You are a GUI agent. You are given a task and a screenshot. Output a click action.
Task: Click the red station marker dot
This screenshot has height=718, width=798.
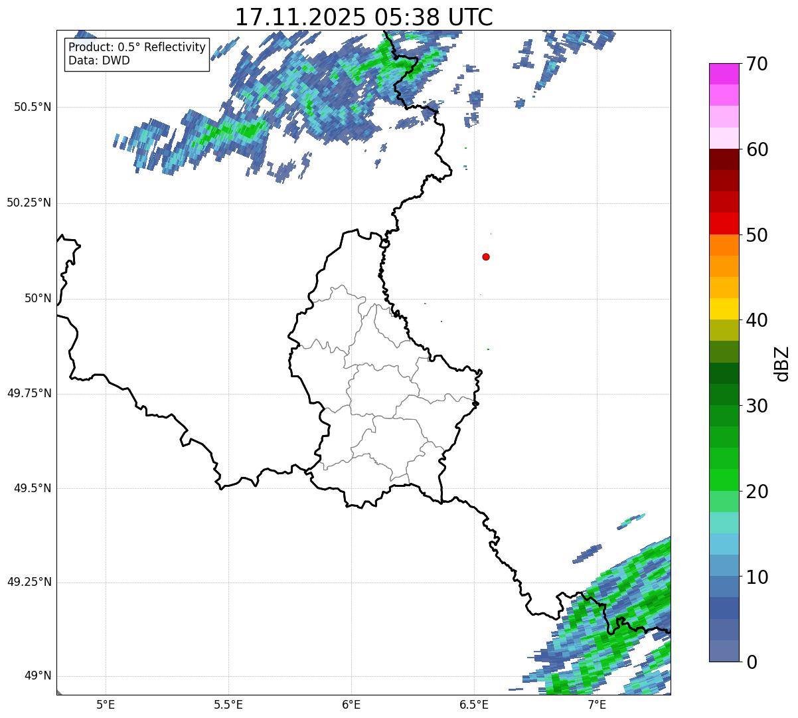(486, 256)
